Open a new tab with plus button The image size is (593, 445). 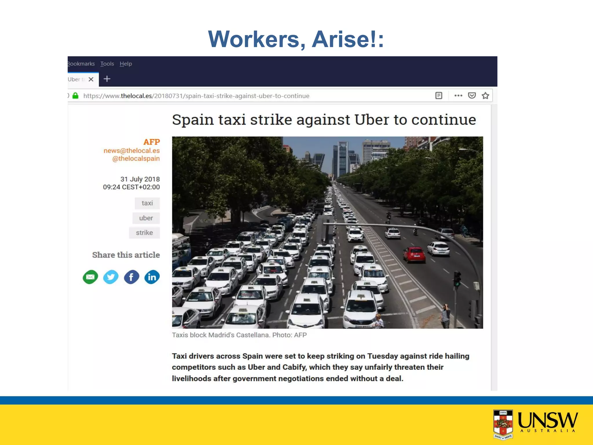[x=107, y=79]
